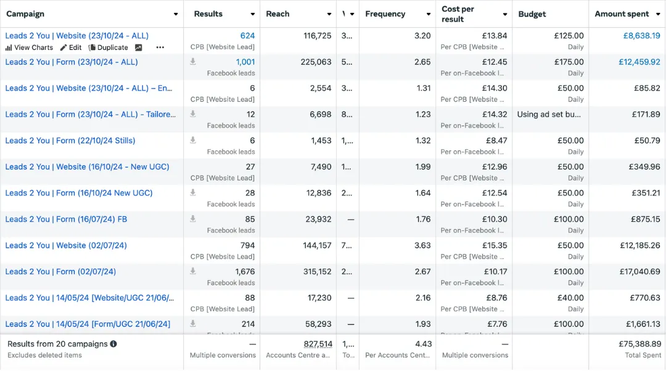Click the 'Results from 20 campaigns' summary text
Viewport: 666px width, 371px height.
pyautogui.click(x=58, y=344)
